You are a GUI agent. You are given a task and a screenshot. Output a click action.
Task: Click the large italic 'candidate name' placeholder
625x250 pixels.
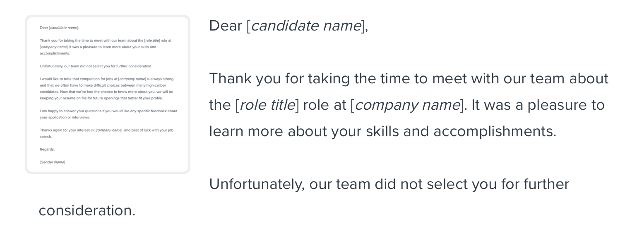coord(306,26)
